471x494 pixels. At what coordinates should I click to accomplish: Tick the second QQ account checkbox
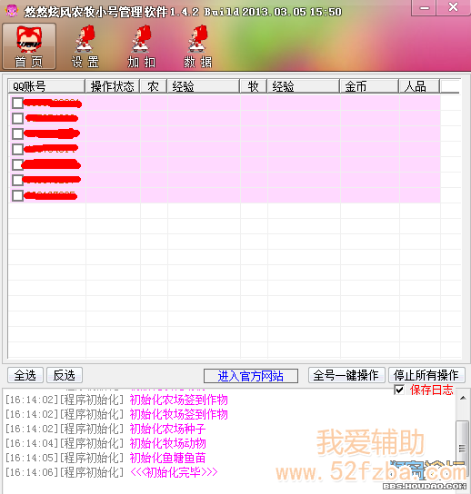(x=17, y=118)
